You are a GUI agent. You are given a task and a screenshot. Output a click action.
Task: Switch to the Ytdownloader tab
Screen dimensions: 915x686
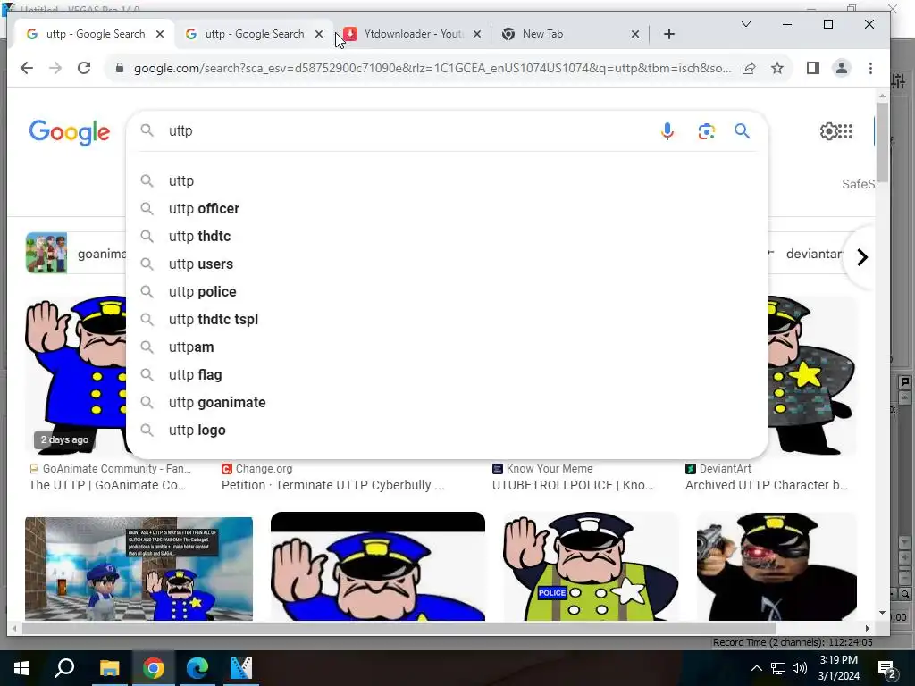[412, 35]
